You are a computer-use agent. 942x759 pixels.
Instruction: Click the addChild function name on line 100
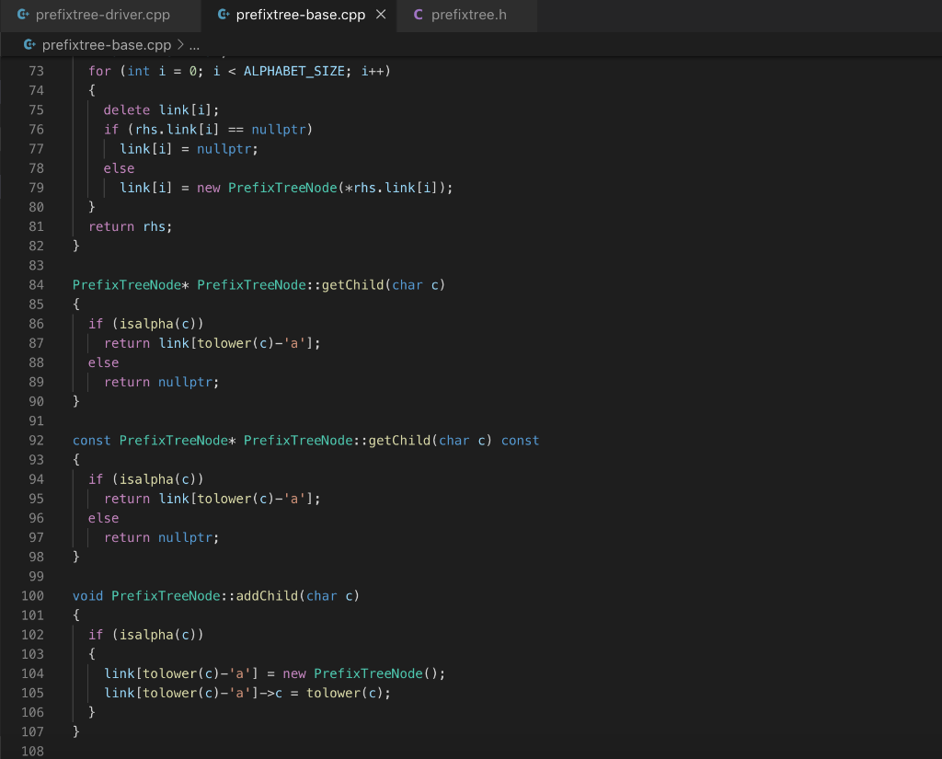pos(267,596)
